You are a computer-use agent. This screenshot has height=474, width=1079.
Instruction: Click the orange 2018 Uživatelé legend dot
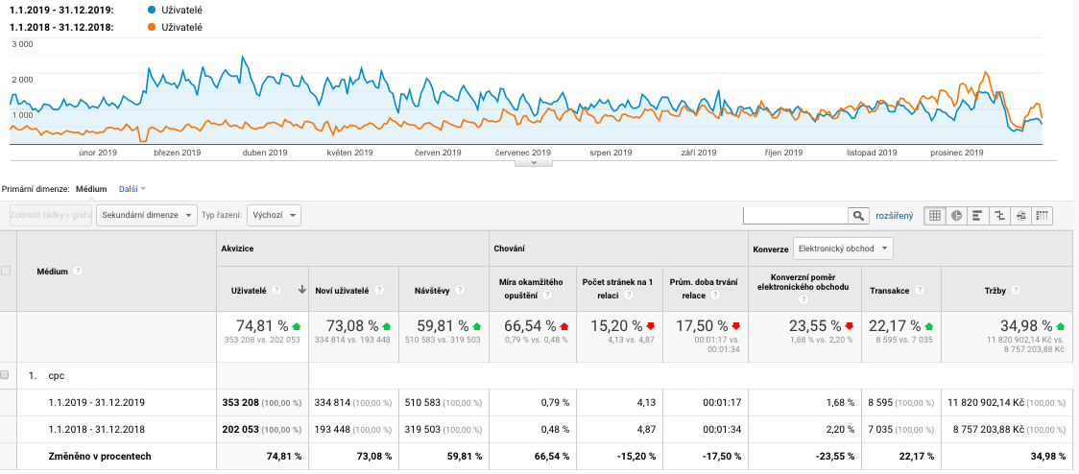(x=152, y=28)
